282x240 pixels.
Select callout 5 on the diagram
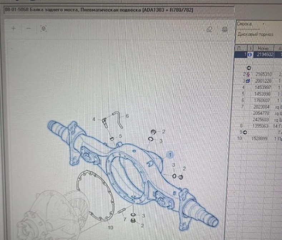(120, 136)
